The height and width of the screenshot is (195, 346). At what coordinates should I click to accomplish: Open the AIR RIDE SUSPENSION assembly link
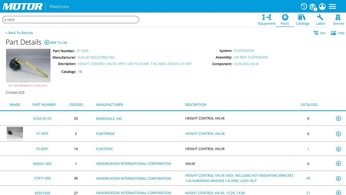point(251,57)
